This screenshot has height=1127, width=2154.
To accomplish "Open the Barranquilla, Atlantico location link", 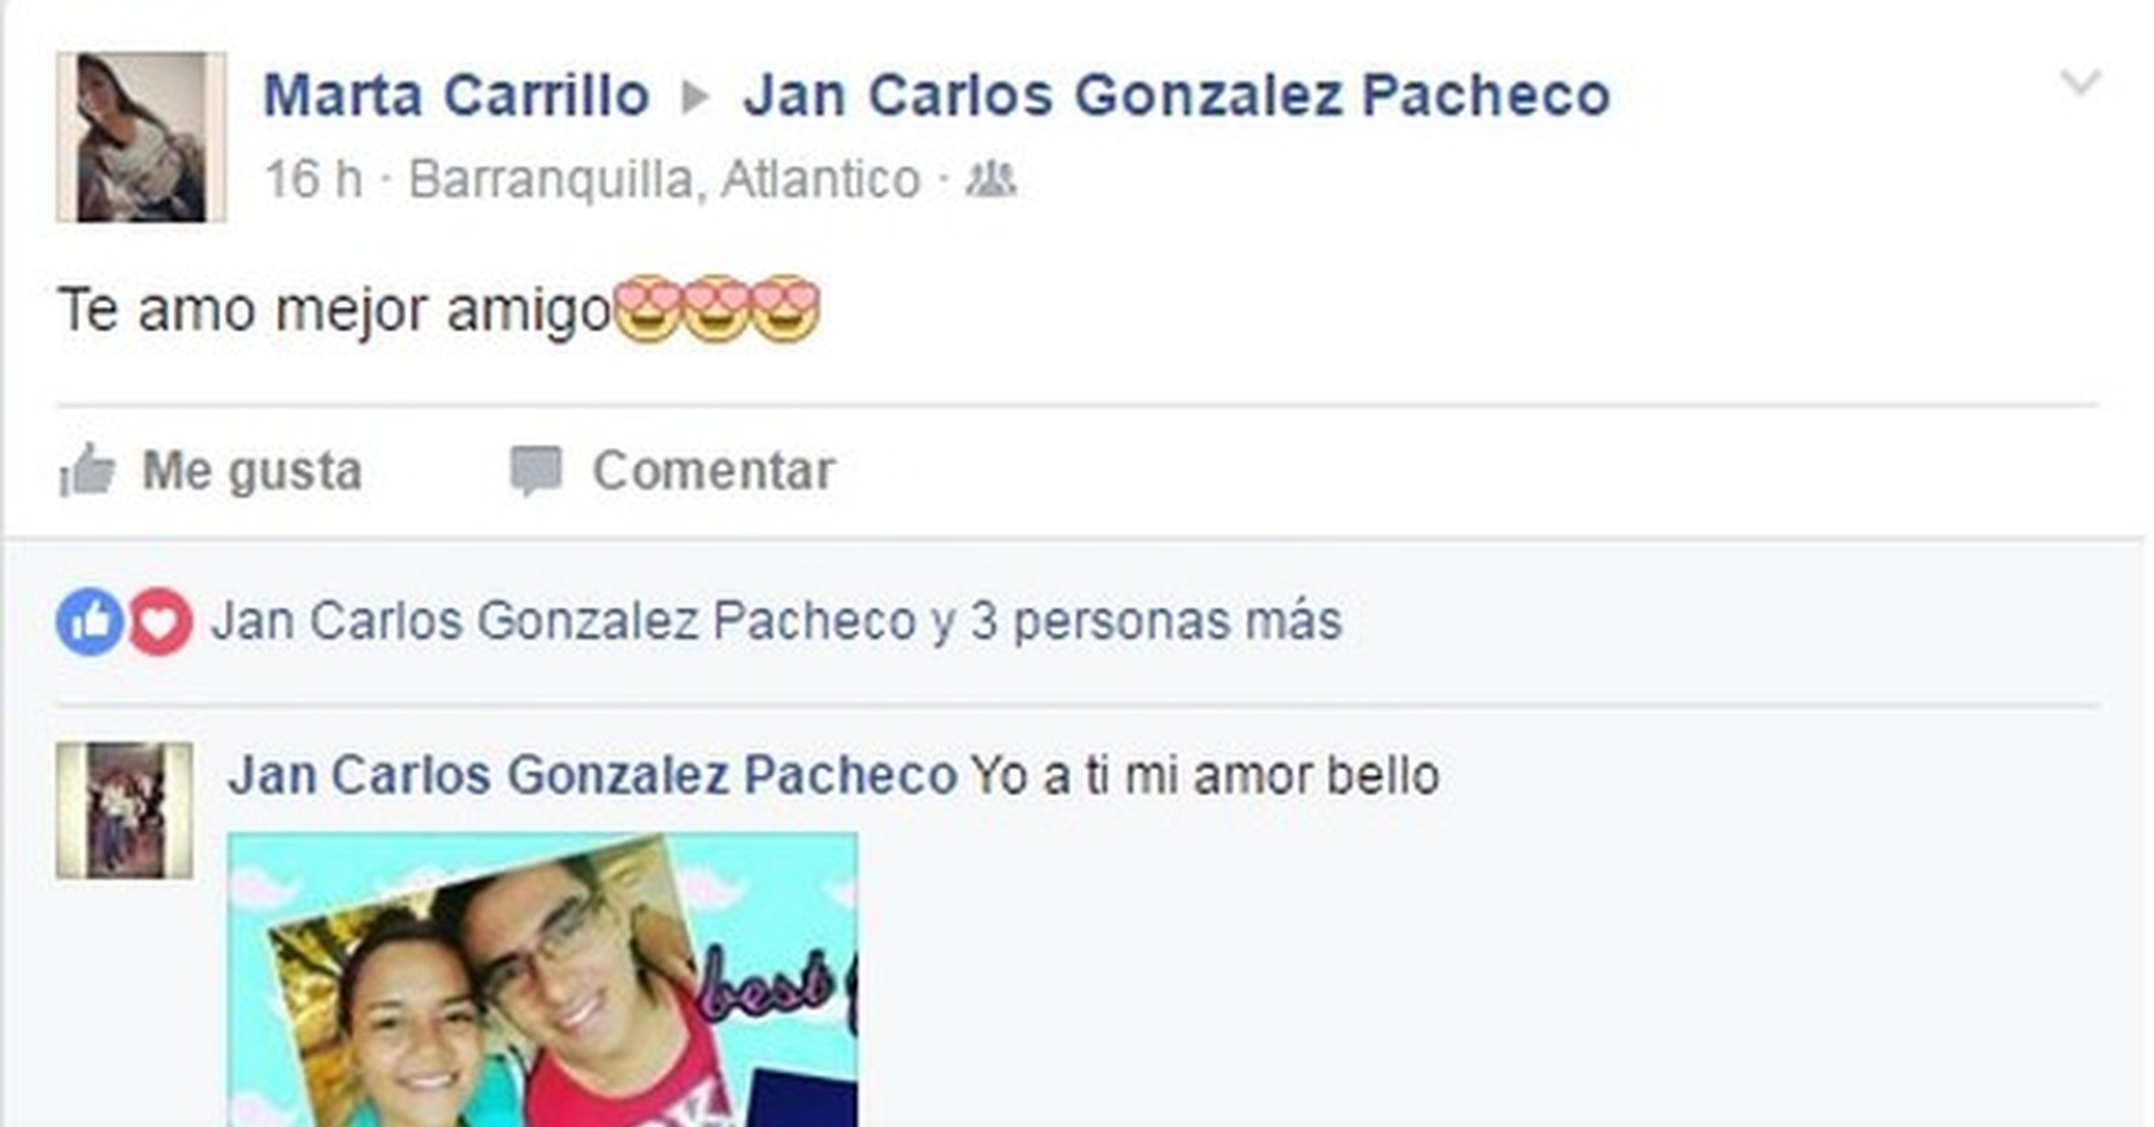I will [x=665, y=179].
